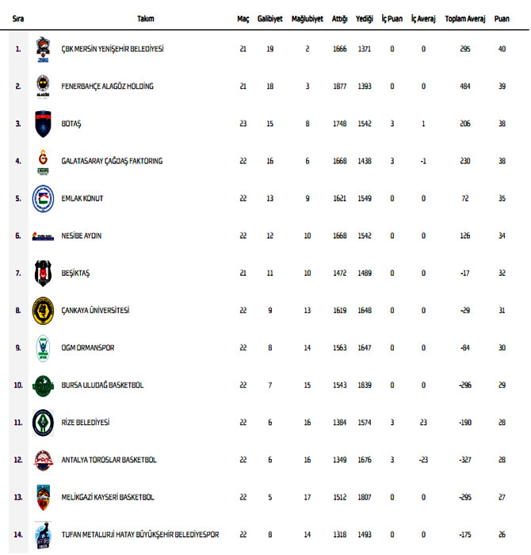Click the ÇBK Mersin Yenişehir Belediyesi team logo
Viewport: 531px width, 555px height.
click(43, 49)
